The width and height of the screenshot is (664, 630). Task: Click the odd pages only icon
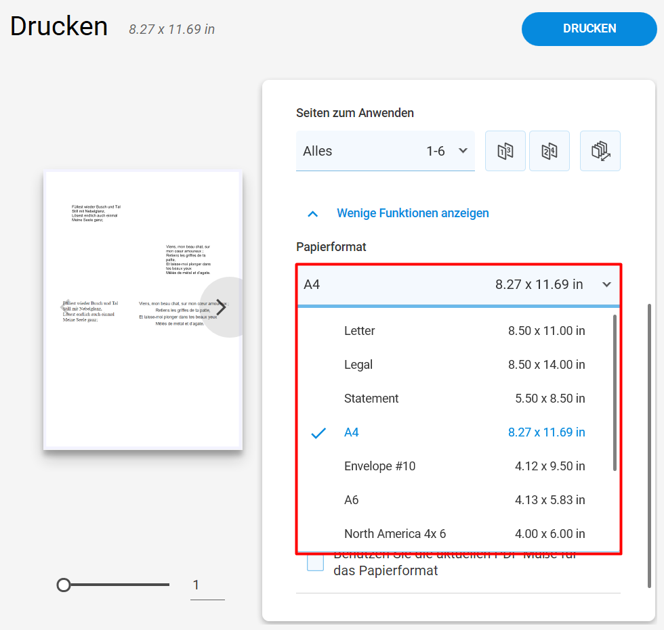tap(505, 151)
